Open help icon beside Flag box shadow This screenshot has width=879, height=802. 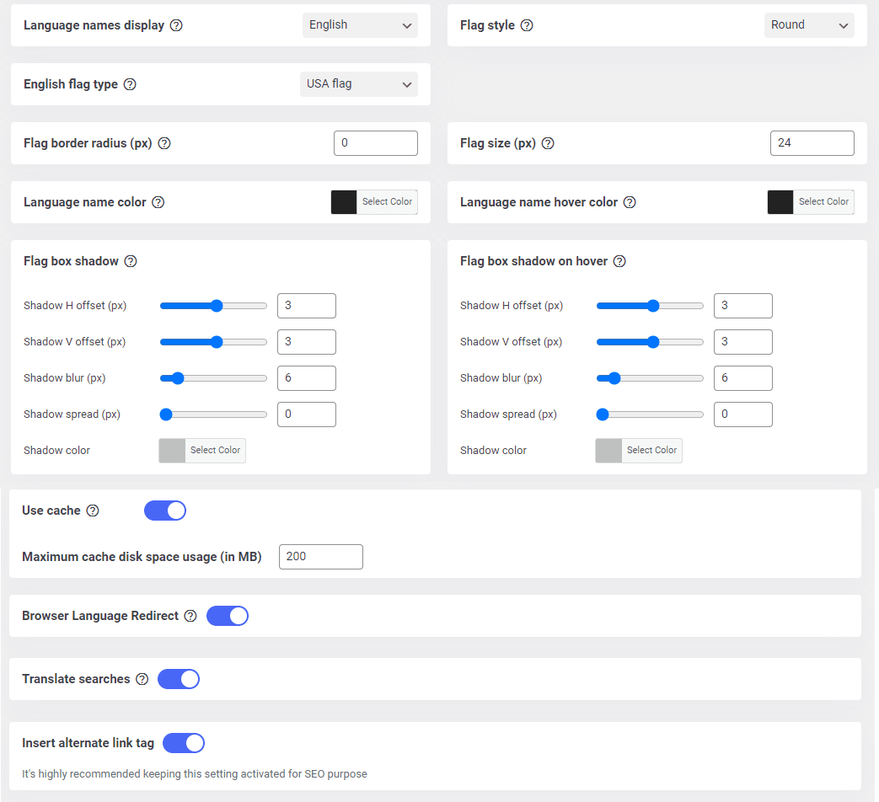[130, 261]
